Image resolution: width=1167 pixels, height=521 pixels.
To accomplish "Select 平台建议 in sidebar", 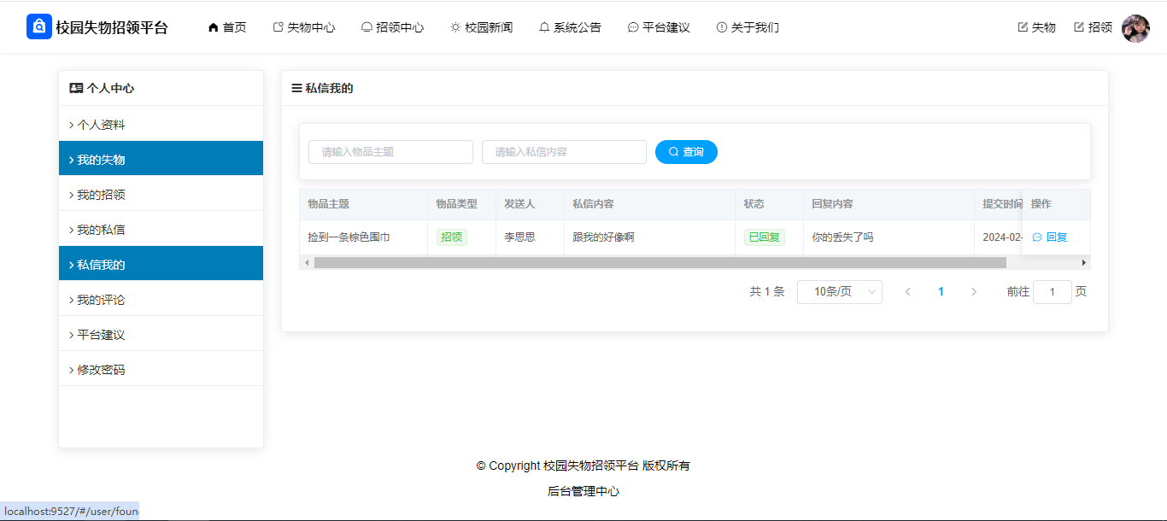I will pyautogui.click(x=161, y=334).
